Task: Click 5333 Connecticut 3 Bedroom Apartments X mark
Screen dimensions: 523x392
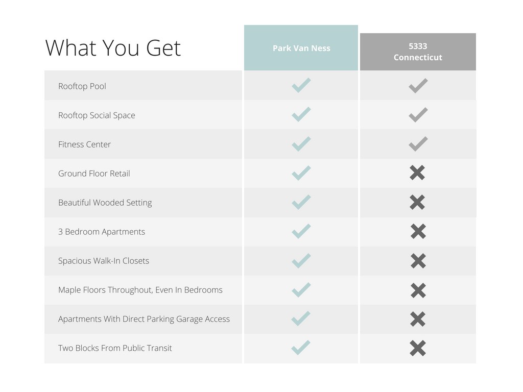Action: pyautogui.click(x=418, y=231)
